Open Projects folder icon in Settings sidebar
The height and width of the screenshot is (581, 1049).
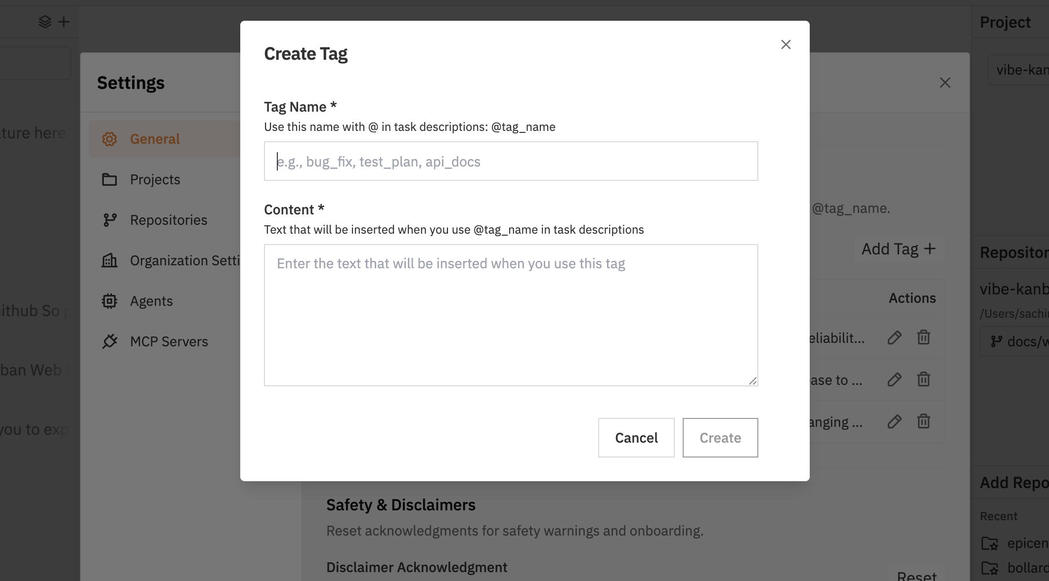(110, 179)
